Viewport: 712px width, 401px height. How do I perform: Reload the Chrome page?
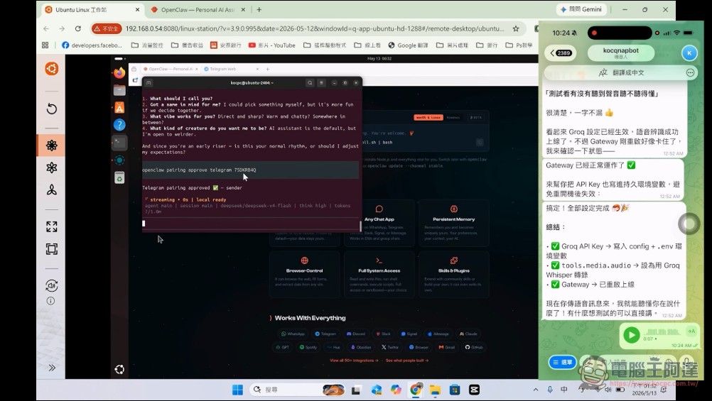[x=77, y=28]
